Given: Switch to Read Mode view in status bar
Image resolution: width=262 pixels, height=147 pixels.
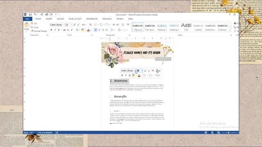Looking at the screenshot, I should click(206, 132).
